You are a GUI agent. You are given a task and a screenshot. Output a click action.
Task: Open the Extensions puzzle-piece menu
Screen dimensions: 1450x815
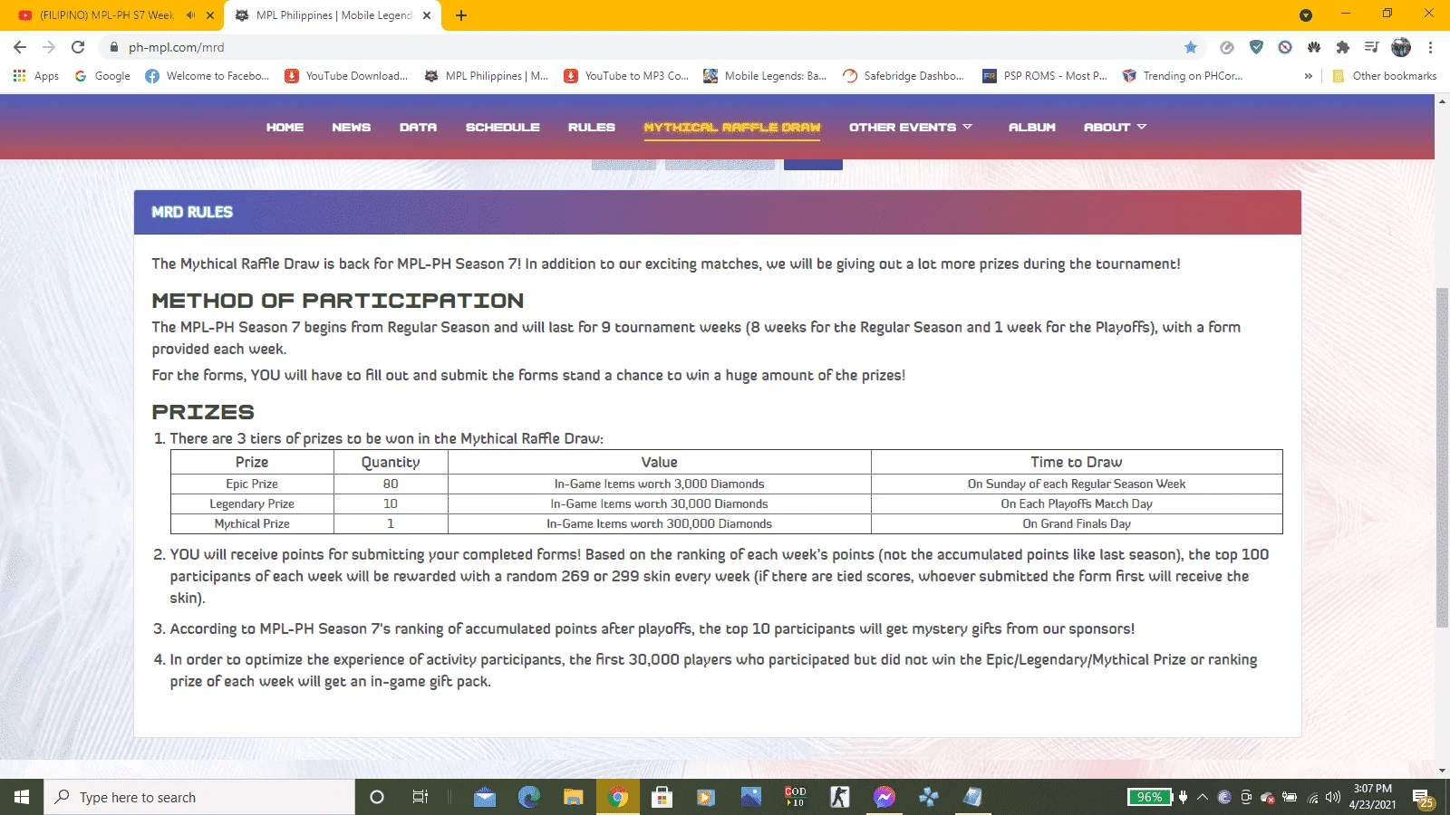click(x=1343, y=47)
